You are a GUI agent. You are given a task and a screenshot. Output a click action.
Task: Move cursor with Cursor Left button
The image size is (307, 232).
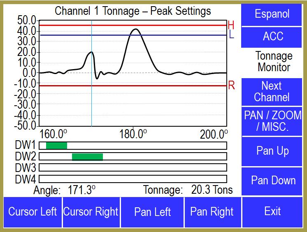[33, 212]
